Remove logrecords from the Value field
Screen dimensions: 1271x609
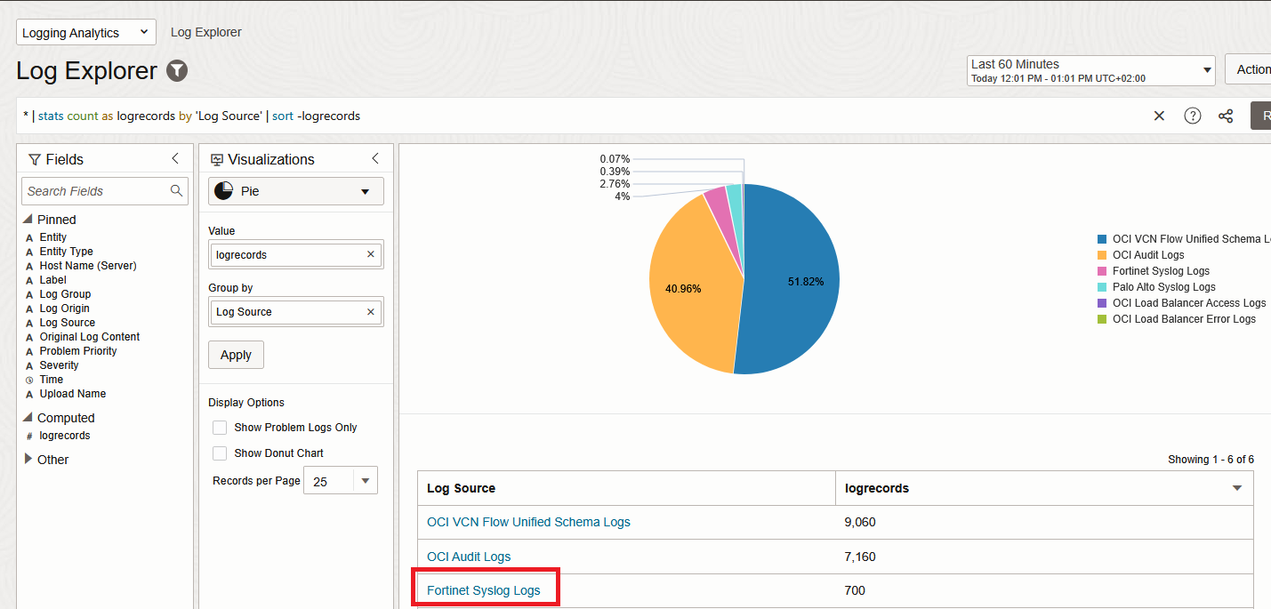tap(371, 254)
